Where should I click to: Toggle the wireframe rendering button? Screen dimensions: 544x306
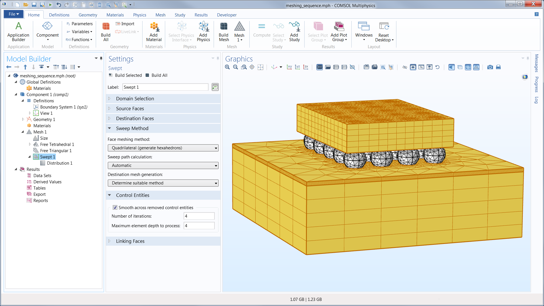(x=468, y=67)
